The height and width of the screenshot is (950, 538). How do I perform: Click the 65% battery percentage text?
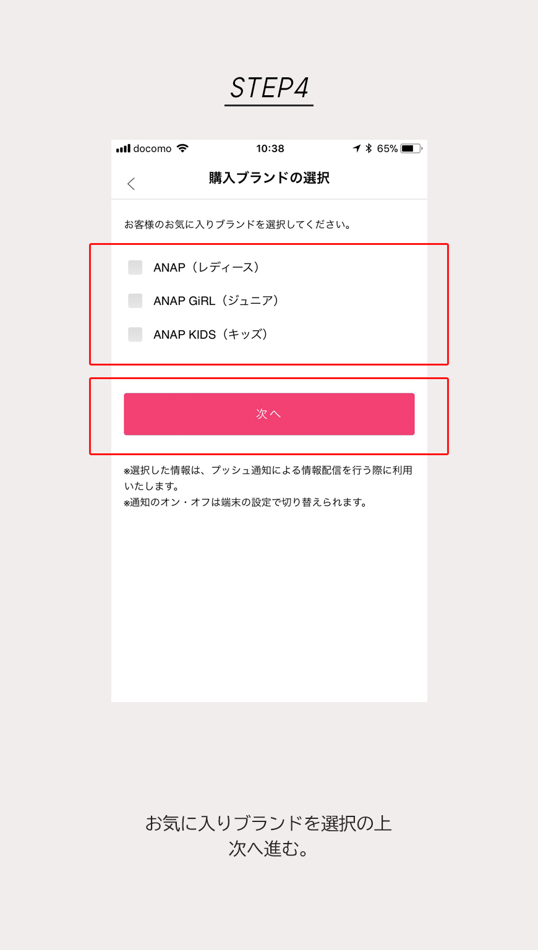387,148
